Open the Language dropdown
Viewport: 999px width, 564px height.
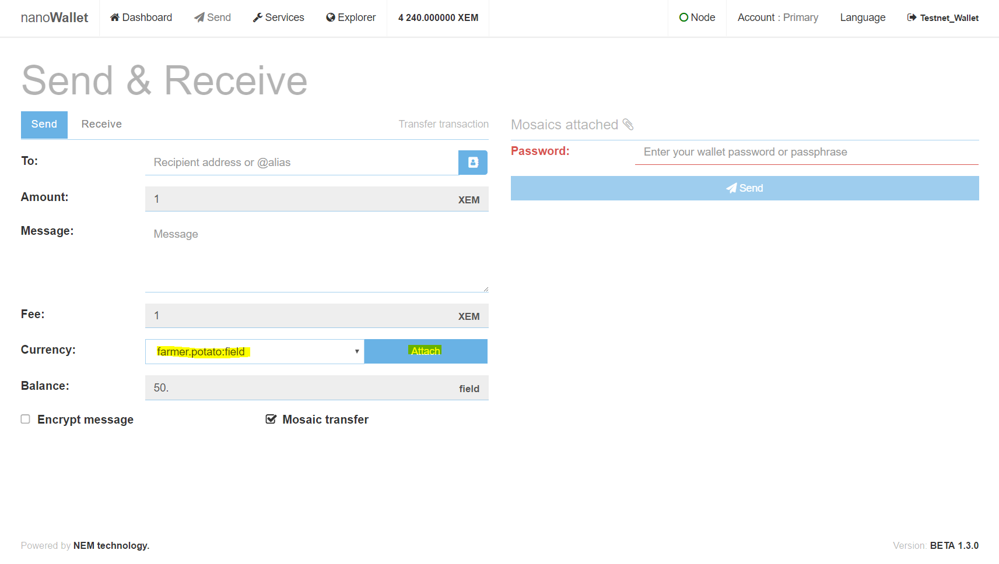click(x=863, y=17)
